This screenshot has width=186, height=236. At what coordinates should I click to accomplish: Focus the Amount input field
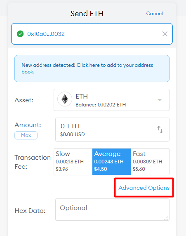pyautogui.click(x=112, y=130)
